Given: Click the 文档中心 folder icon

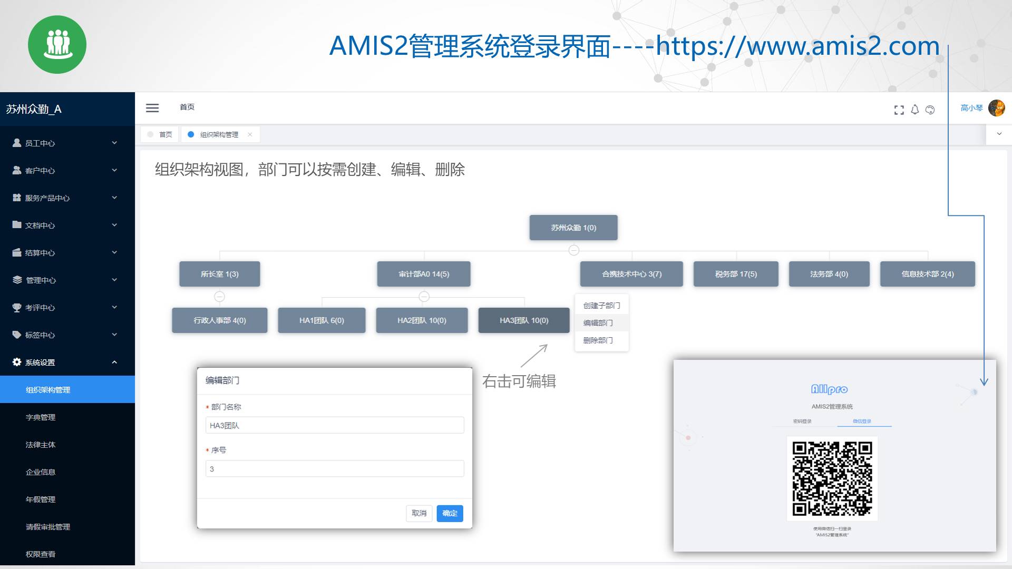Looking at the screenshot, I should 17,225.
